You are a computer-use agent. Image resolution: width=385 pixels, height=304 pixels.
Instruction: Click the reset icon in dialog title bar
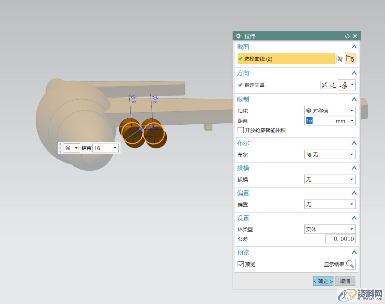[x=347, y=36]
